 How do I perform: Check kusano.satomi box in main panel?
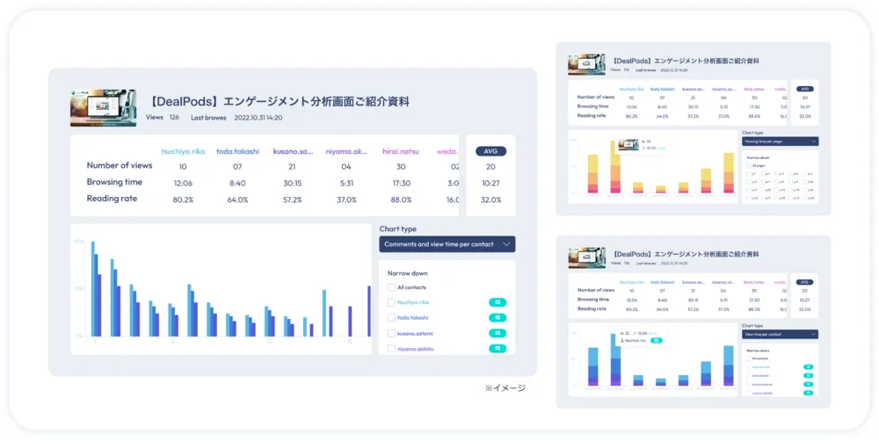391,333
